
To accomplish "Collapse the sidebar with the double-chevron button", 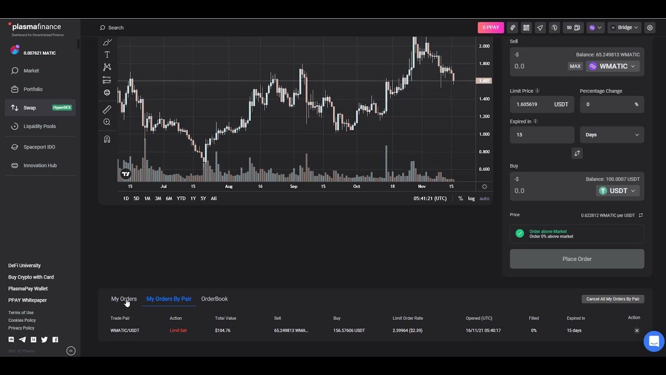I will tap(71, 351).
